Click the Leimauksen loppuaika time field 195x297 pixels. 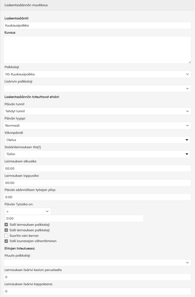[97, 183]
